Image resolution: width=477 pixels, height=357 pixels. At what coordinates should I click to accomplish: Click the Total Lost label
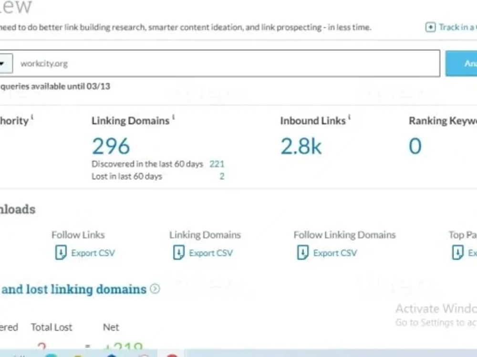pos(52,327)
